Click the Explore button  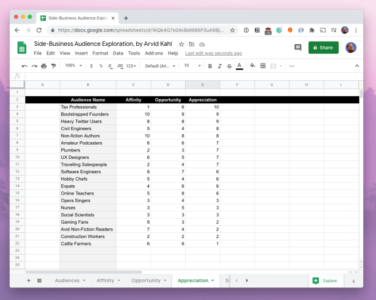(326, 280)
